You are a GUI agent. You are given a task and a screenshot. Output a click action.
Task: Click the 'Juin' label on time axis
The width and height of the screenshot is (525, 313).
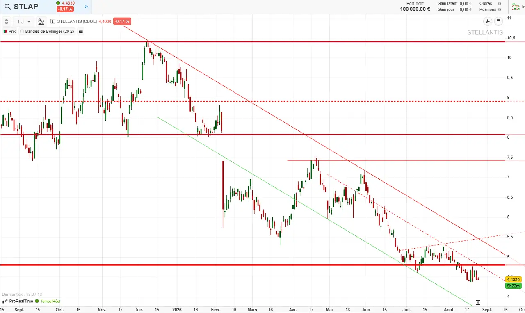pos(366,310)
